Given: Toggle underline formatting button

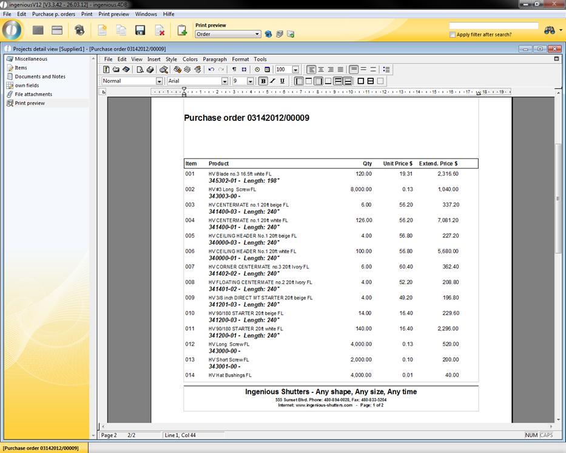Looking at the screenshot, I should (282, 81).
